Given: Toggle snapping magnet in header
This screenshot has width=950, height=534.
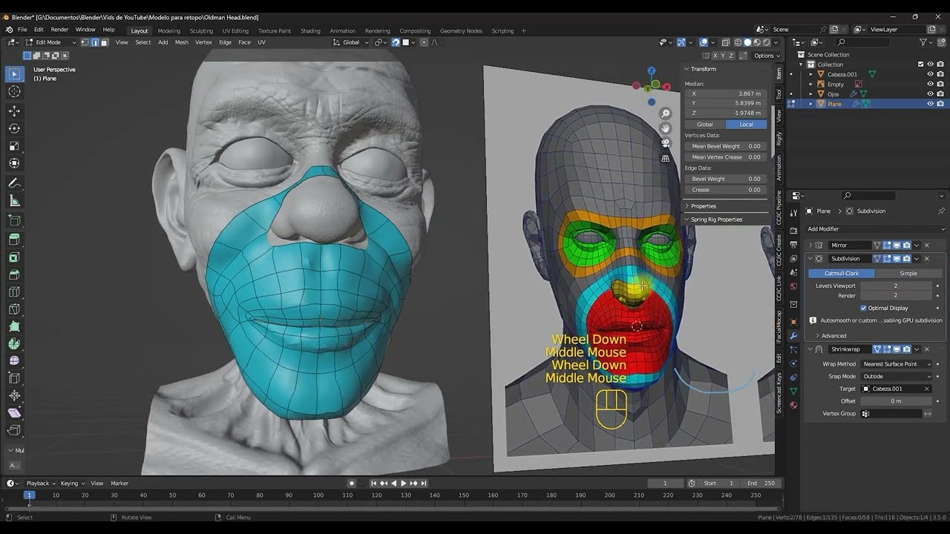Looking at the screenshot, I should coord(396,42).
